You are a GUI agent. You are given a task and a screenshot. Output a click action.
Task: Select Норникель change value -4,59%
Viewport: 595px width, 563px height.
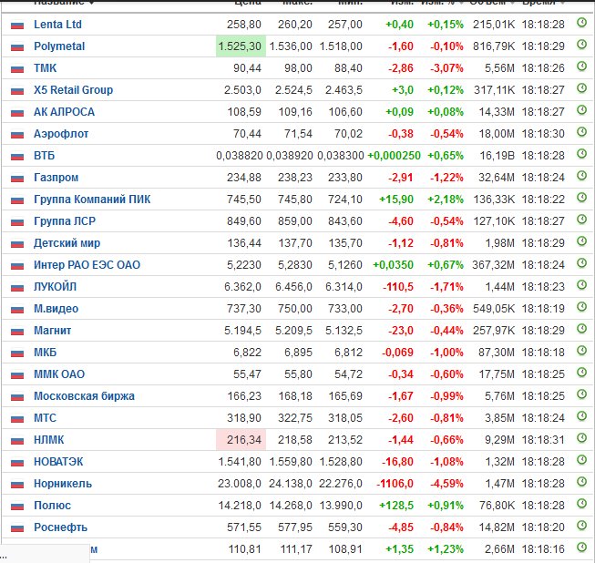click(446, 484)
